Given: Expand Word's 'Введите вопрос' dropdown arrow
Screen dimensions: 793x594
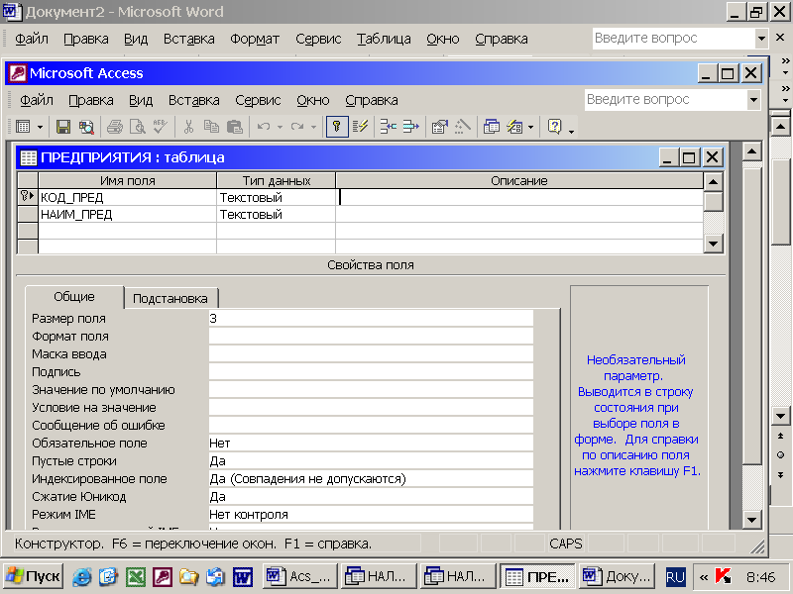Looking at the screenshot, I should 761,39.
